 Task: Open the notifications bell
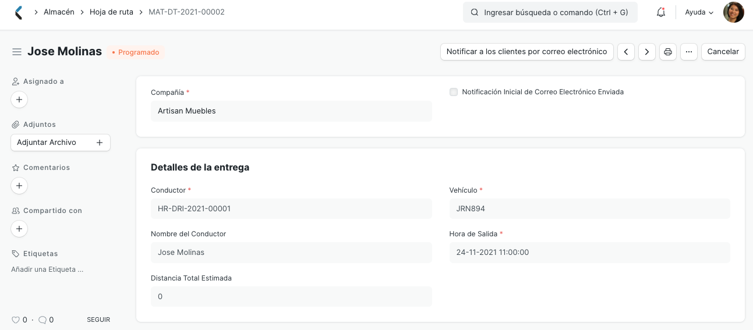(x=660, y=12)
